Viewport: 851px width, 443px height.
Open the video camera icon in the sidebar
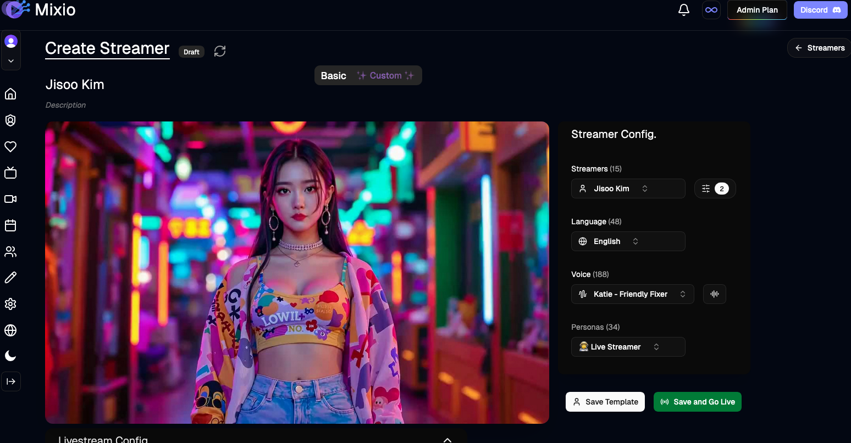tap(11, 199)
